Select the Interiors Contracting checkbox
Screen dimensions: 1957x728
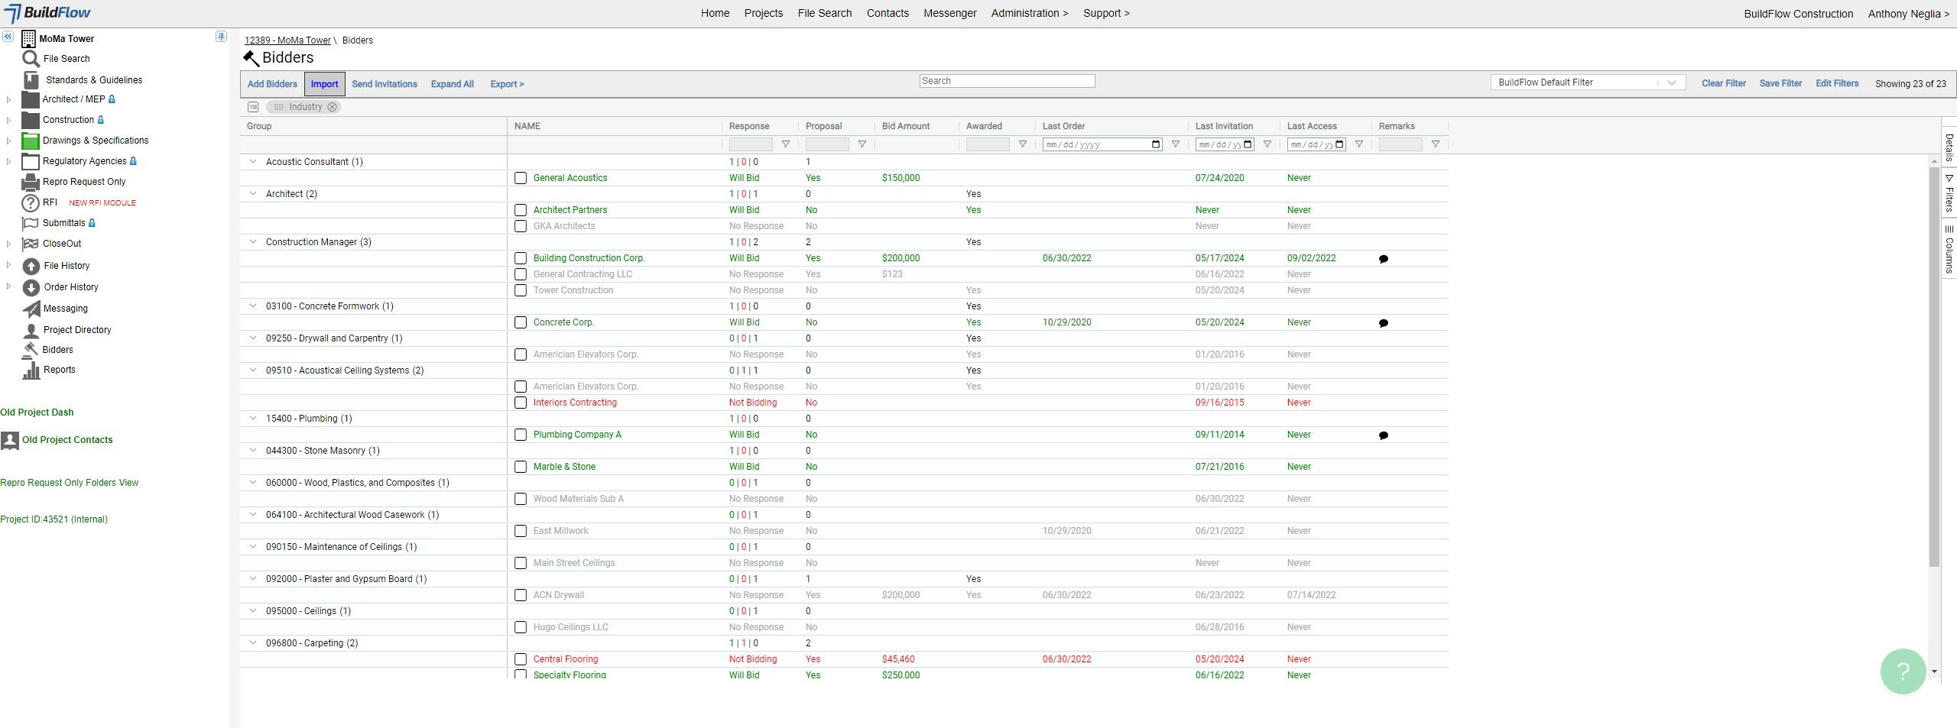521,403
